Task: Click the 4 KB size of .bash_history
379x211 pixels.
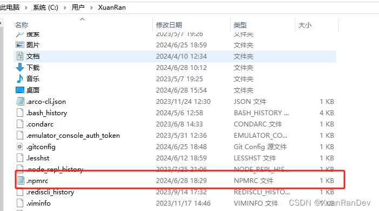Action: click(x=327, y=112)
